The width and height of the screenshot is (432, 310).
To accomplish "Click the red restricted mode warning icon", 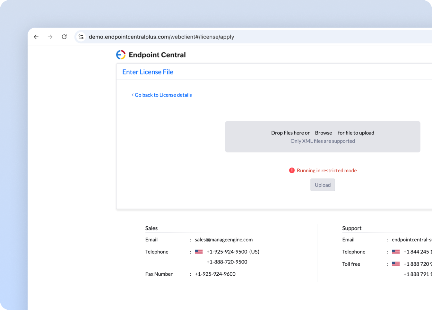I will coord(292,170).
